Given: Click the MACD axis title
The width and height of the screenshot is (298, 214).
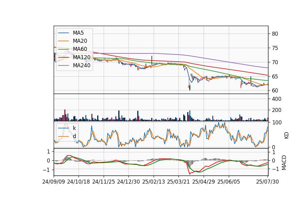Looking at the screenshot, I should click(x=284, y=163).
